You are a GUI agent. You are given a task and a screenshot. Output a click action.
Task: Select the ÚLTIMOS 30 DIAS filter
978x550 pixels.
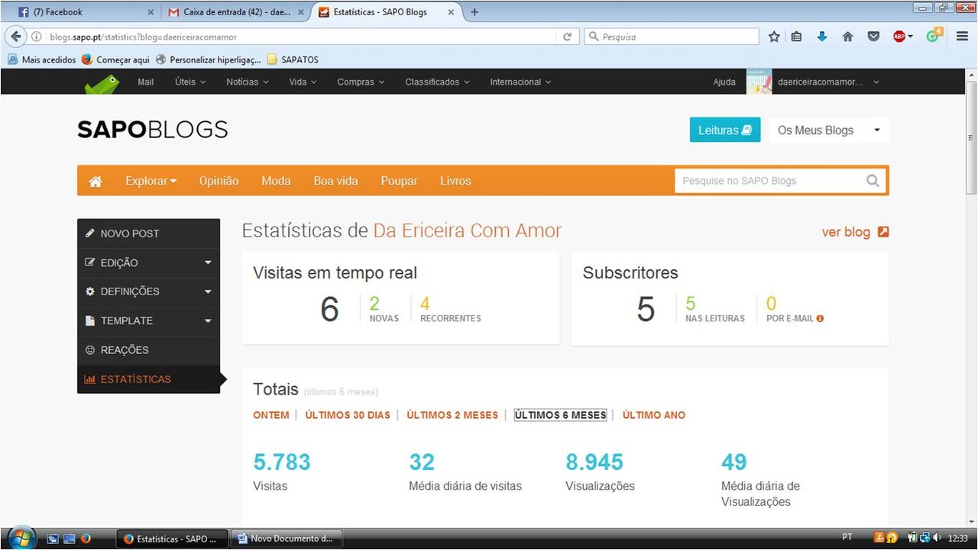(x=347, y=415)
